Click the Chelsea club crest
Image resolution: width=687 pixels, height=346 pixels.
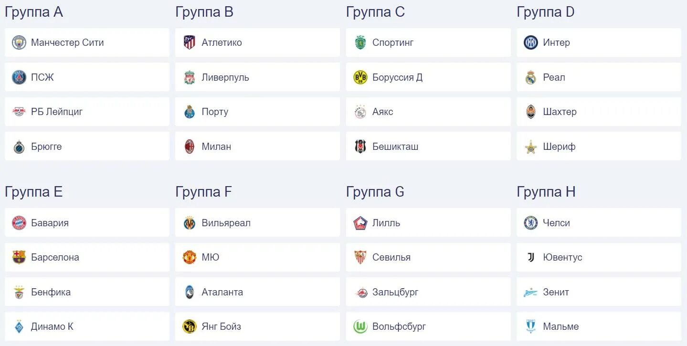(x=531, y=223)
